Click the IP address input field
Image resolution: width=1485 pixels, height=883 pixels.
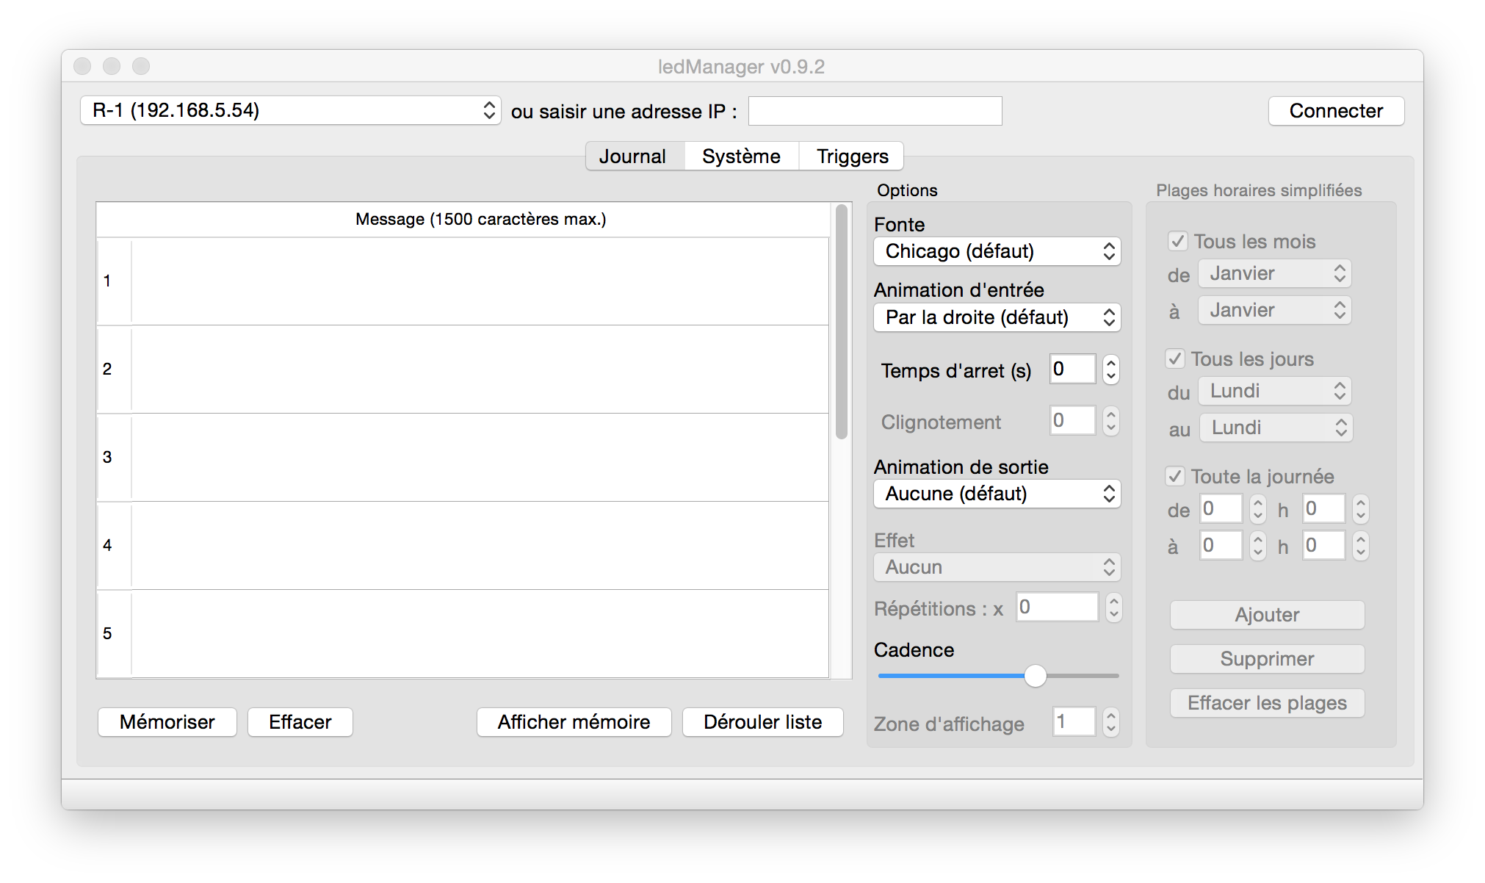pyautogui.click(x=875, y=111)
